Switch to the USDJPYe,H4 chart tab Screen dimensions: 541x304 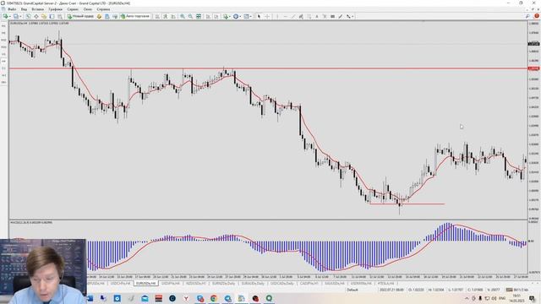click(x=171, y=284)
